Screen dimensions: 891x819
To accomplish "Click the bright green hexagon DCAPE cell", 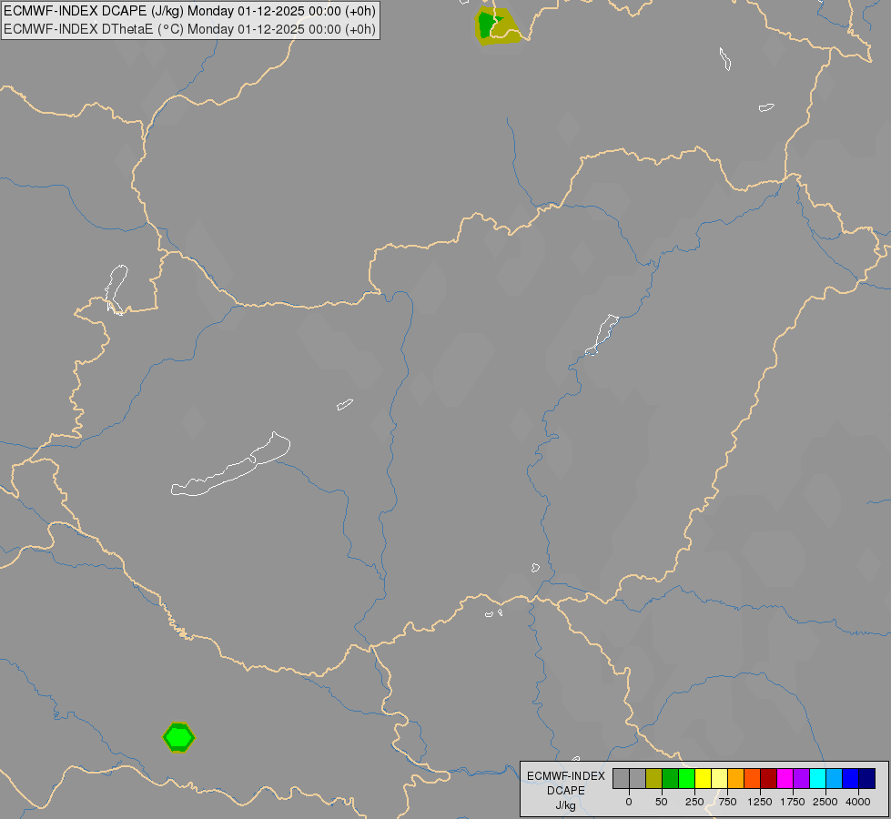I will pos(179,737).
